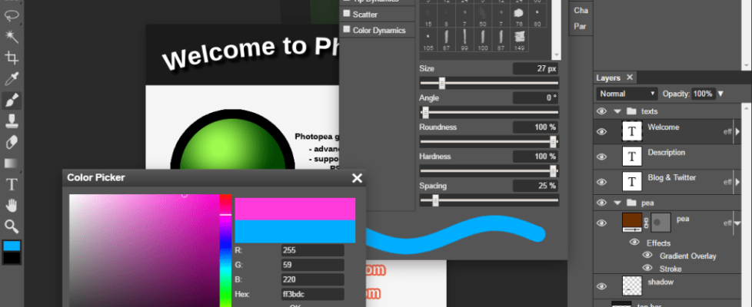The height and width of the screenshot is (307, 752).
Task: Toggle visibility of the pea group
Action: 601,203
